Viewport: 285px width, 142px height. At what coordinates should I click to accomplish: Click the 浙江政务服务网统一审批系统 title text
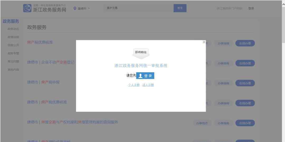coord(141,66)
